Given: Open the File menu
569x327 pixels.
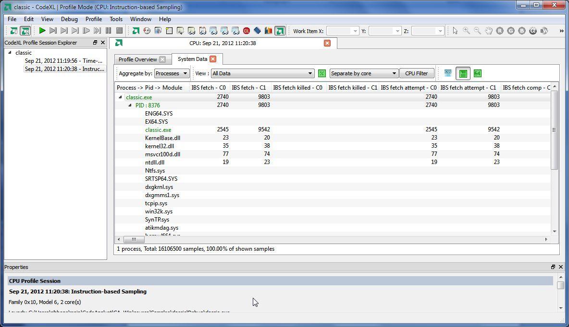Looking at the screenshot, I should click(x=12, y=19).
